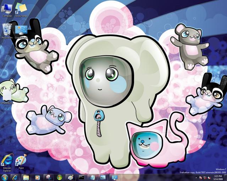Open Windows Explorer folder on the taskbar
Screen dimensions: 227x181
pyautogui.click(x=26, y=177)
